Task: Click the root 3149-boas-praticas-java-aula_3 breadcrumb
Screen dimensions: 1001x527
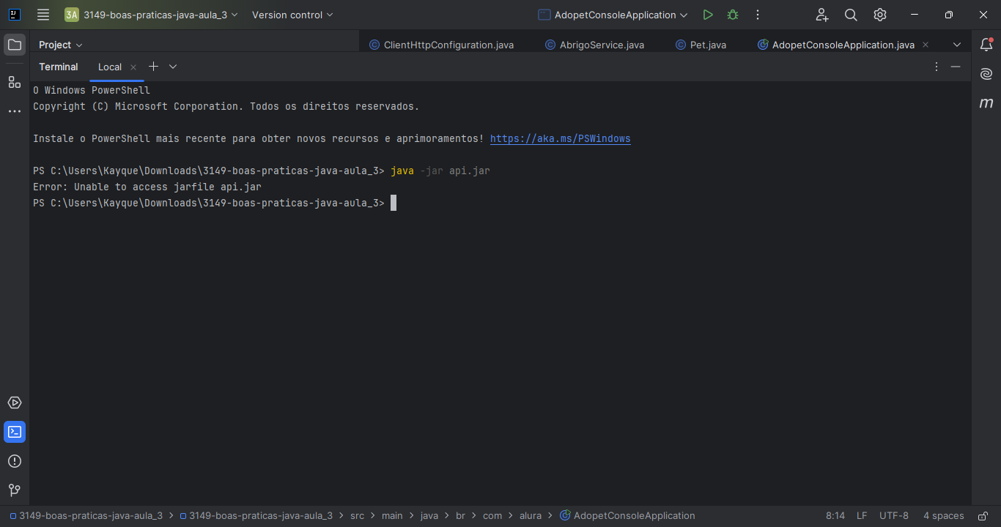Action: (86, 515)
